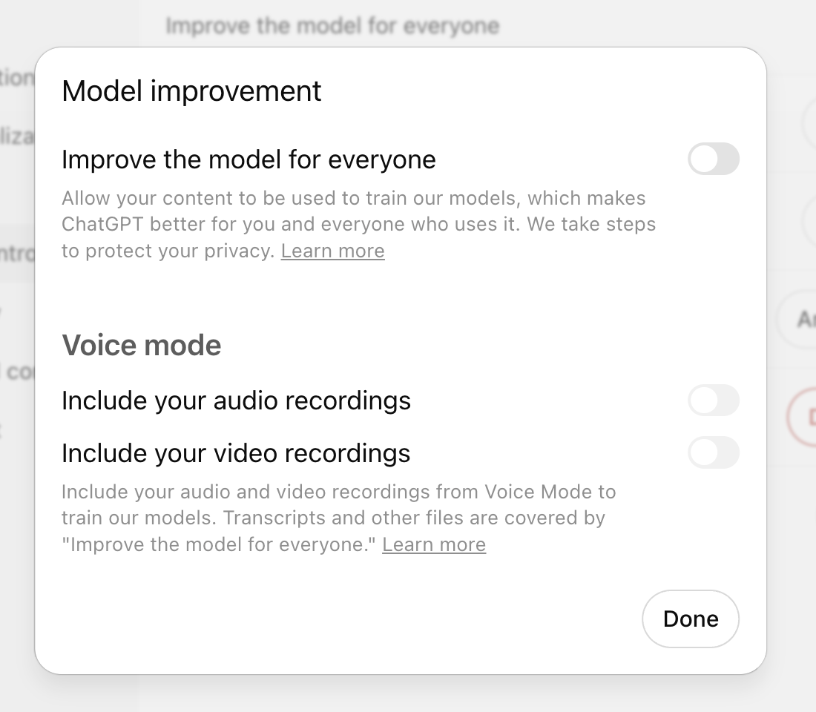Open "Learn more" about model improvement privacy

(332, 251)
